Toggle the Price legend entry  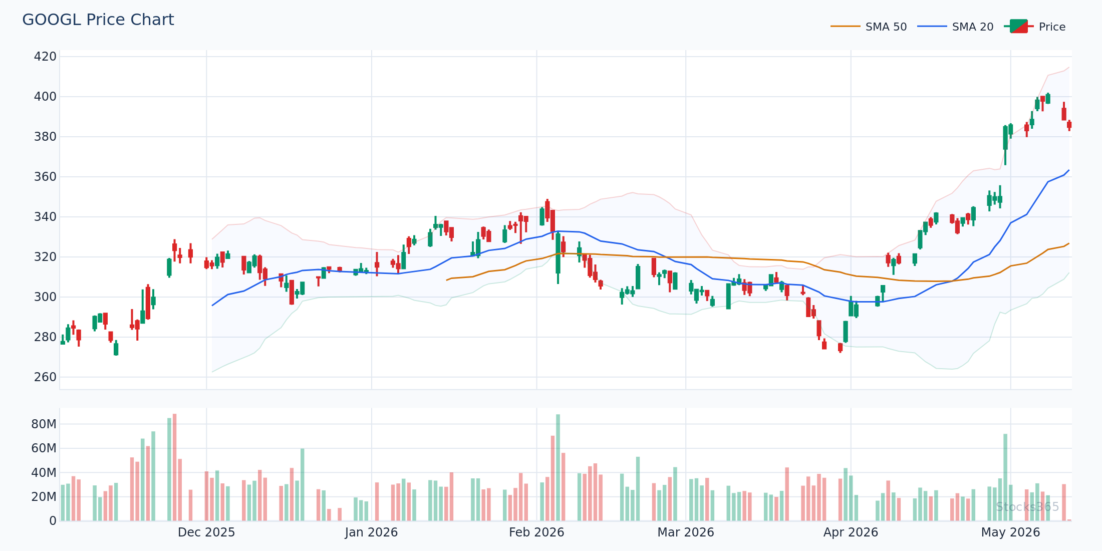click(1035, 27)
